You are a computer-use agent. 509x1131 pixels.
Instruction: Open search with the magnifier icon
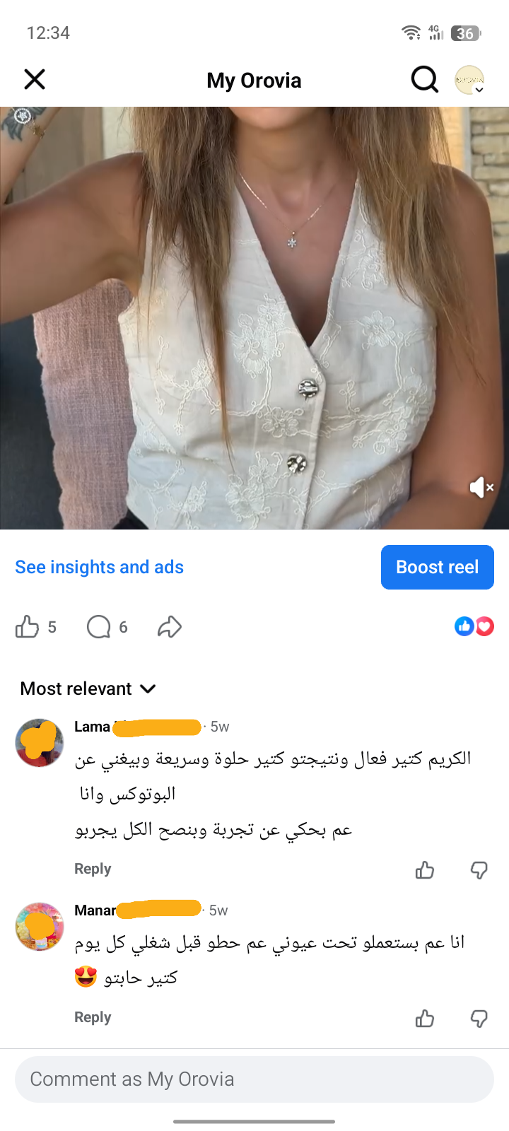424,79
